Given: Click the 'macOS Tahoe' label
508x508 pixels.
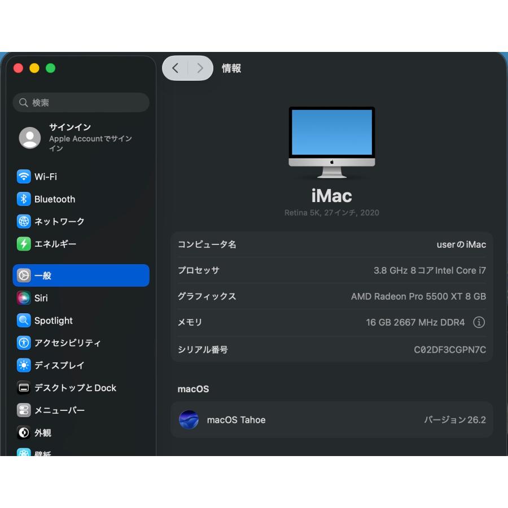Looking at the screenshot, I should coord(236,420).
